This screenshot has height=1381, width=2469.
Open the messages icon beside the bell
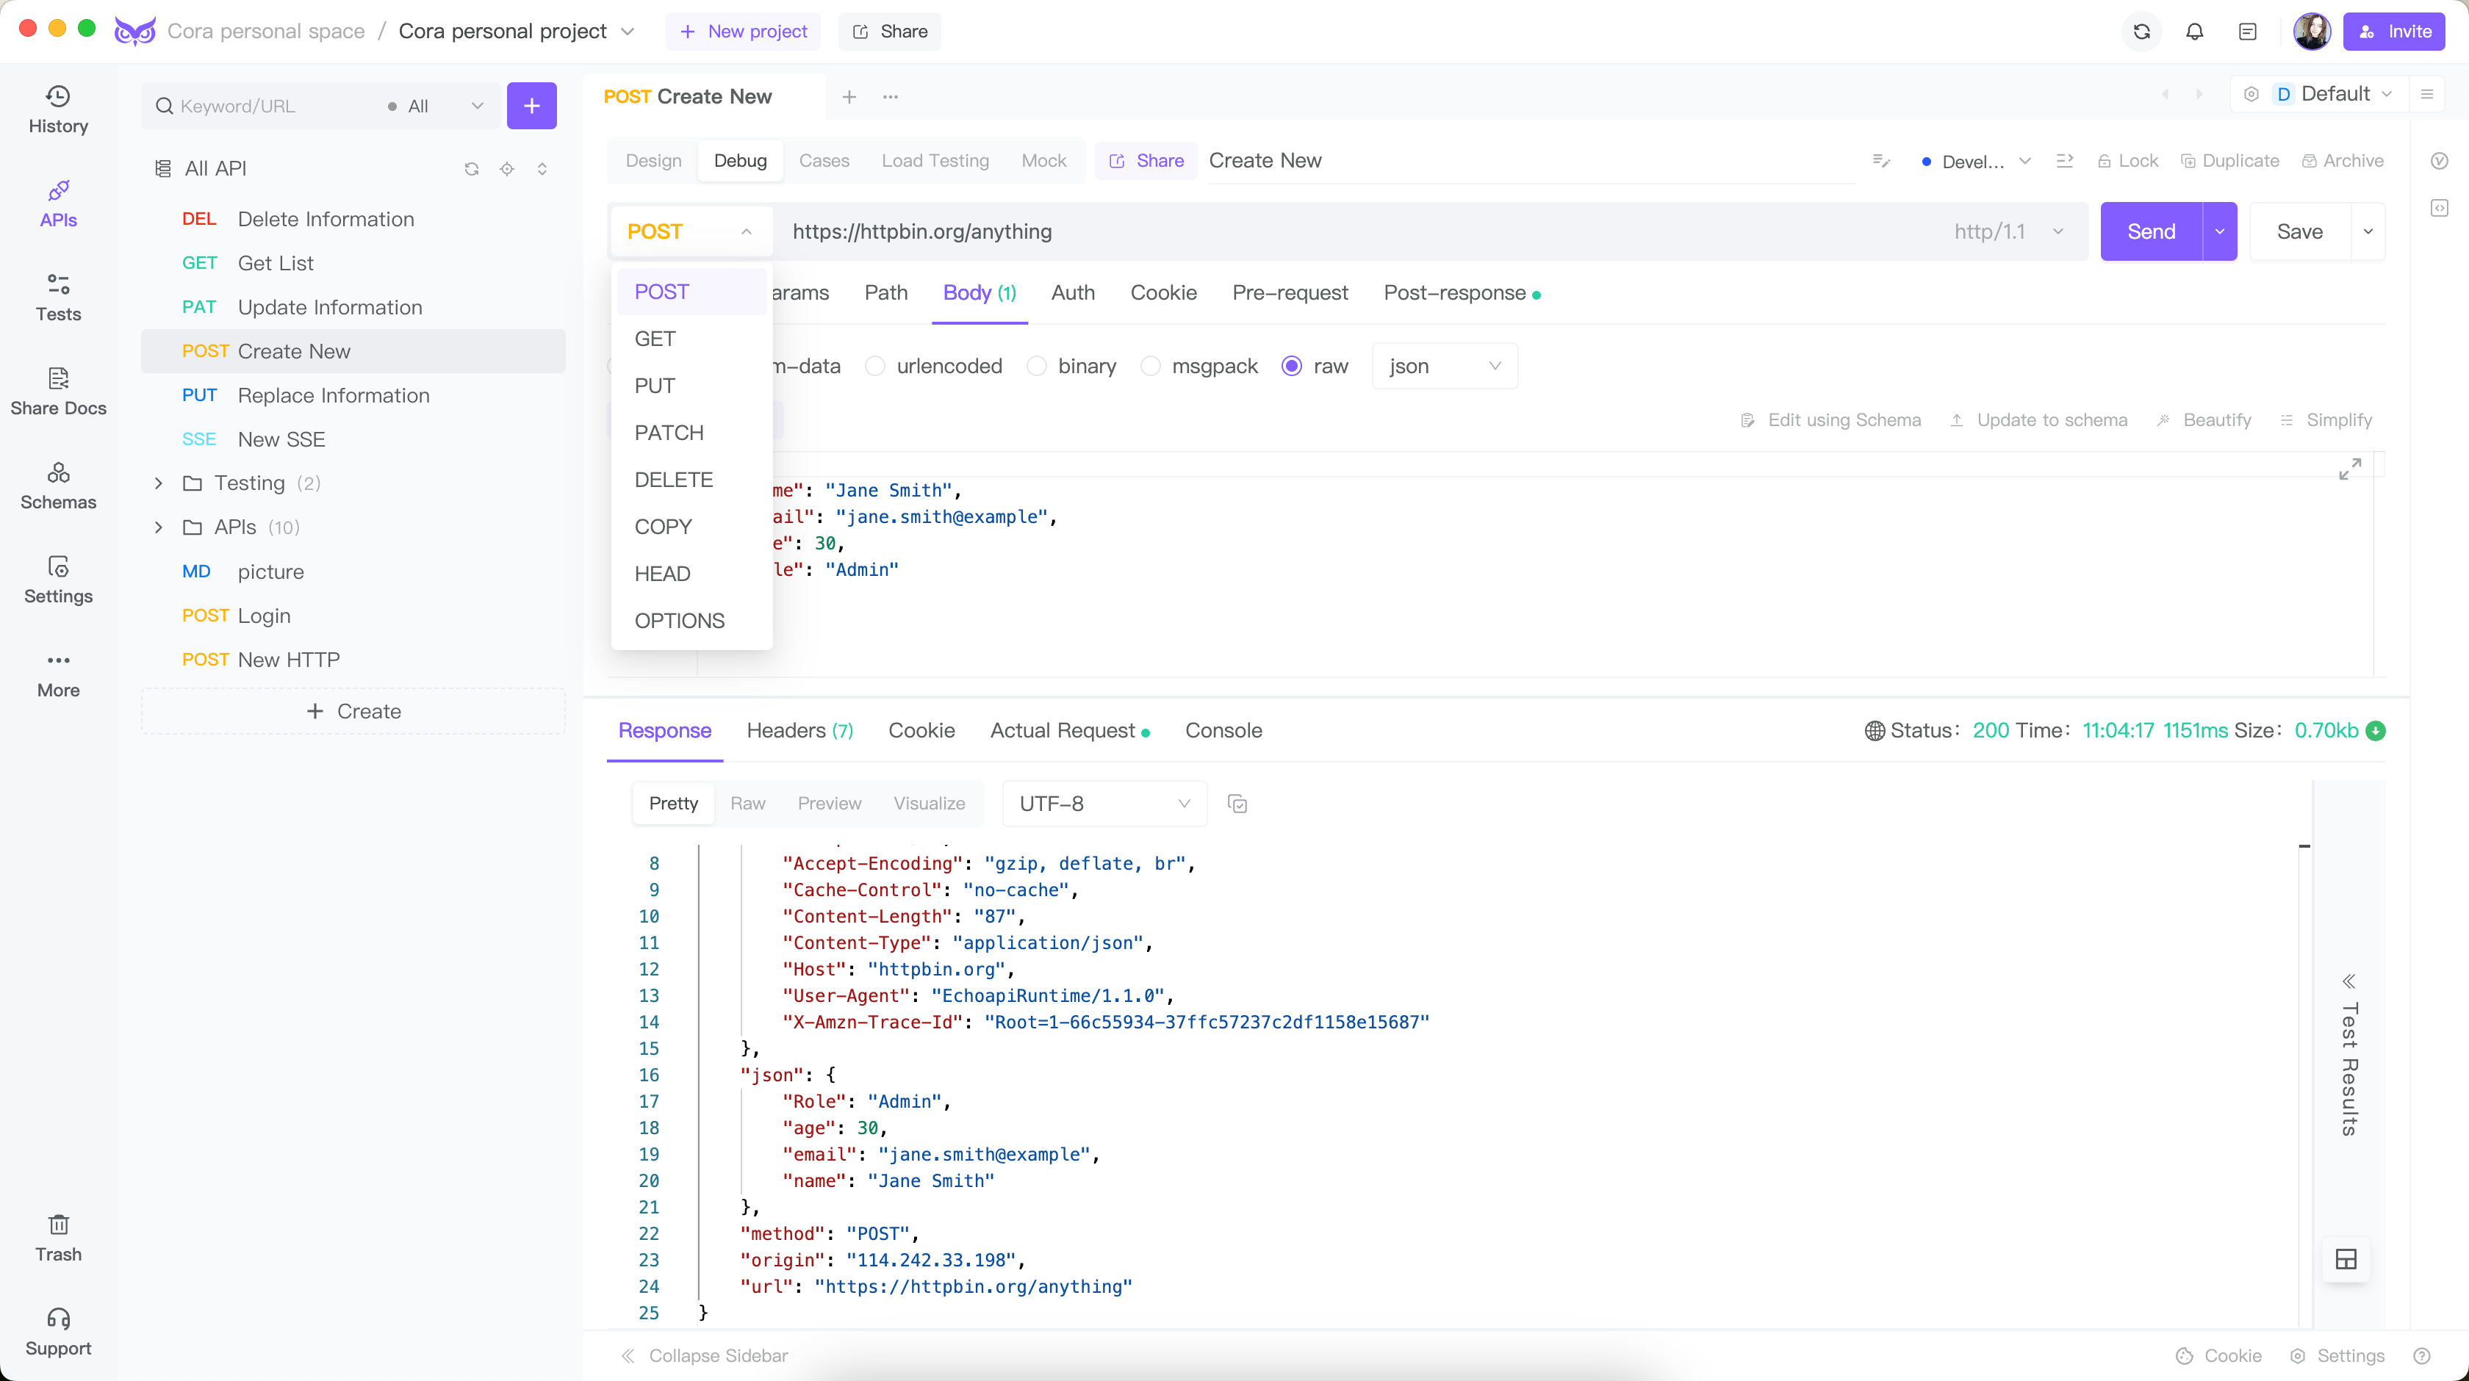point(2246,32)
